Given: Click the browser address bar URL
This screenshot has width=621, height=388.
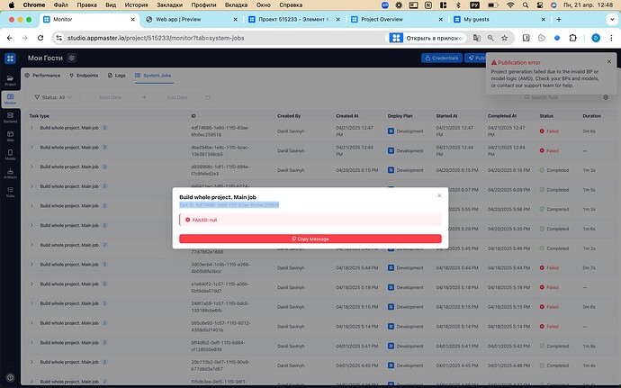Looking at the screenshot, I should tap(156, 38).
